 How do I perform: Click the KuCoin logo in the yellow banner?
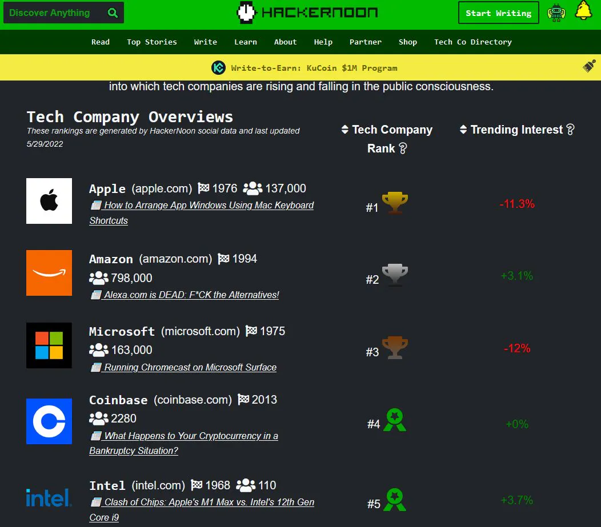(219, 67)
